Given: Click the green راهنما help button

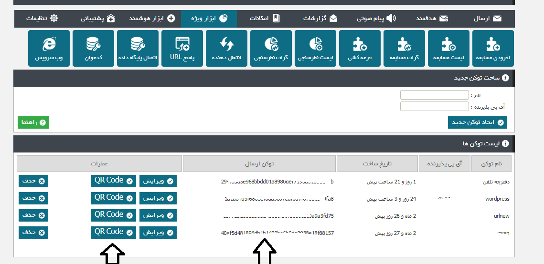Looking at the screenshot, I should (x=33, y=122).
